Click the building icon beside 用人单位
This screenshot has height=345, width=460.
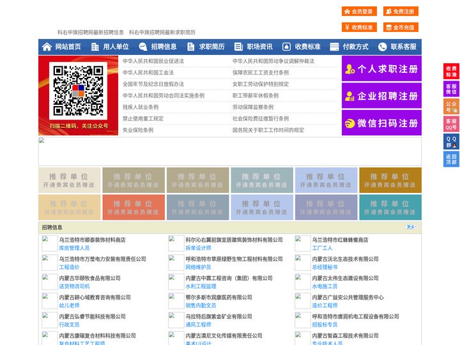click(x=95, y=47)
